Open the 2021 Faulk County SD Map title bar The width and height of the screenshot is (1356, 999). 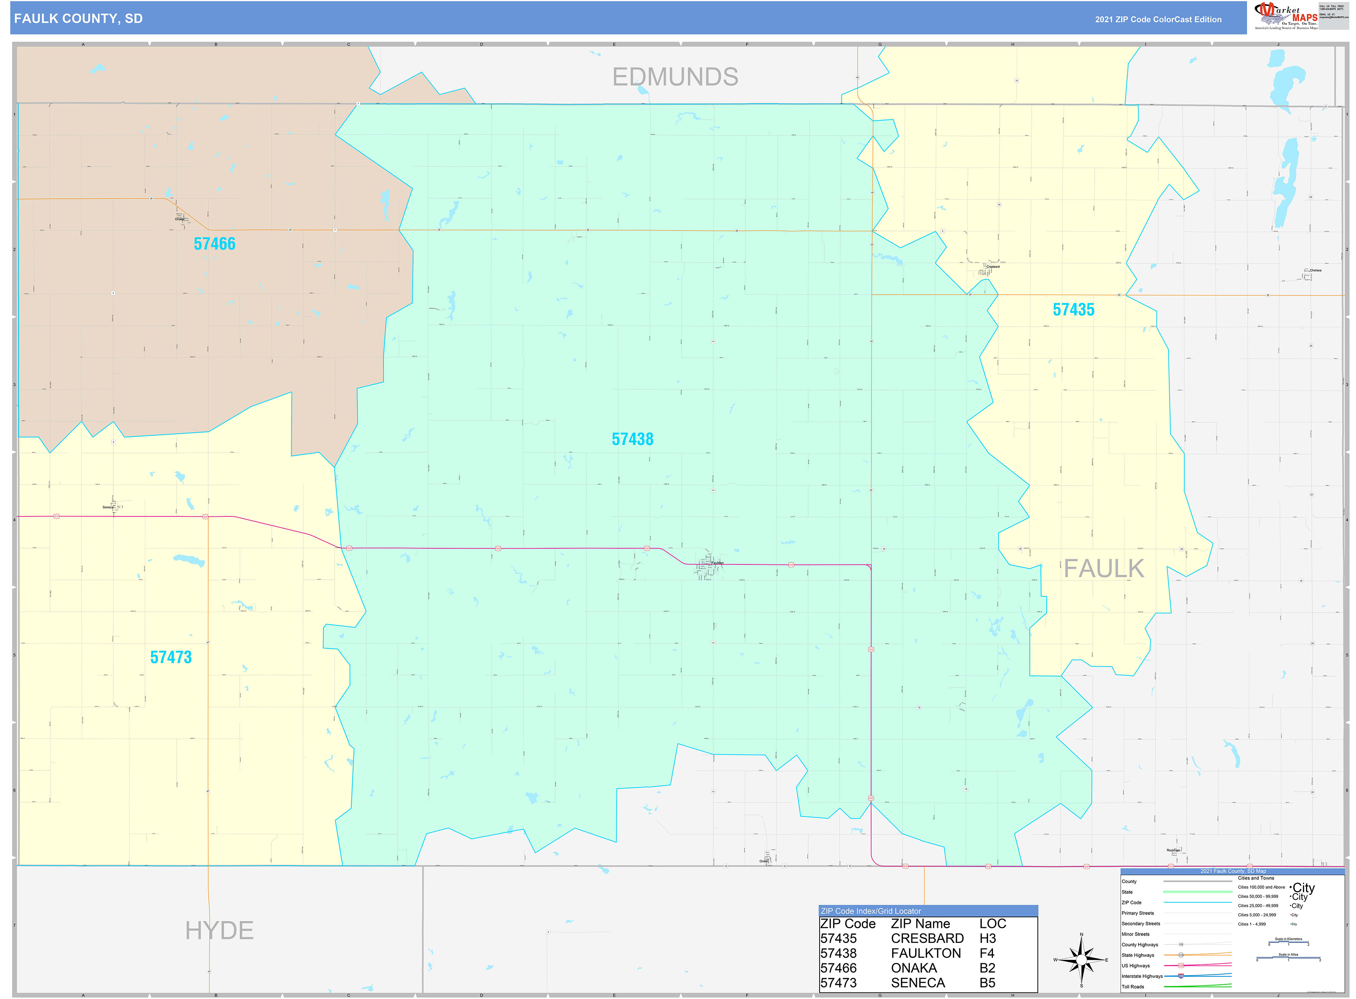(1234, 871)
